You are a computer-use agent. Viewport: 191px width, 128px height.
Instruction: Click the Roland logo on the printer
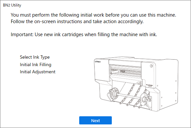click(98, 62)
